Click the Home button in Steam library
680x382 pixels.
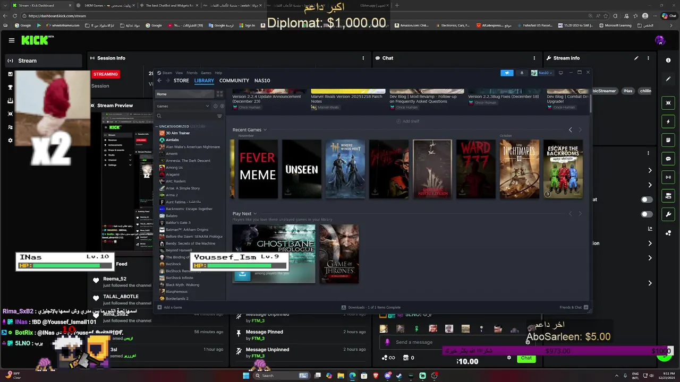point(184,94)
